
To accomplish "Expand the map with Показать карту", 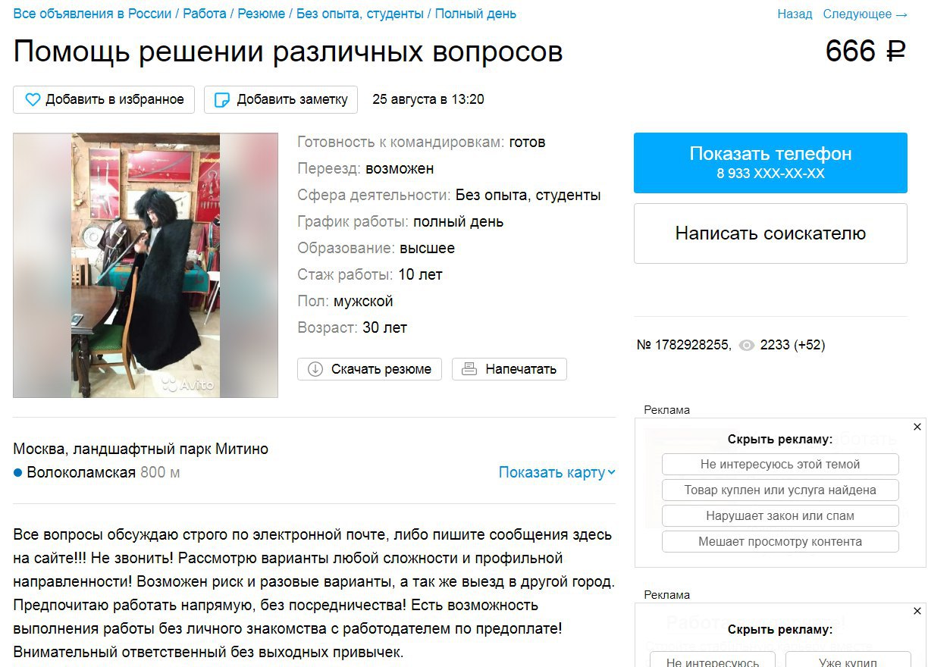I will click(557, 473).
